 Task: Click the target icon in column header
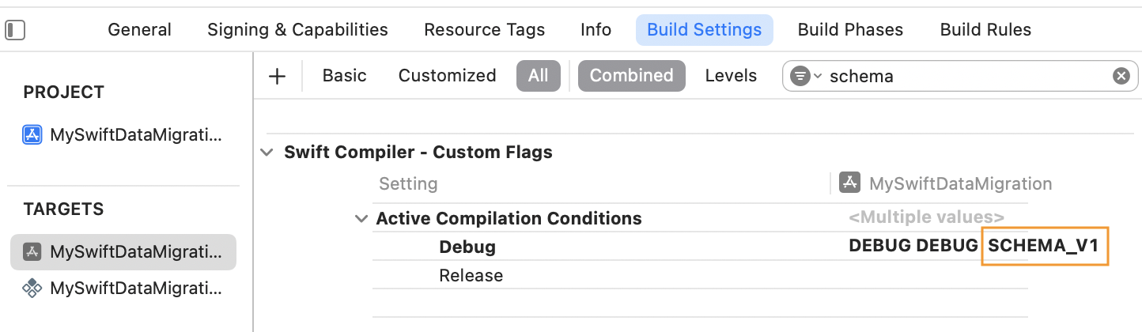tap(850, 183)
